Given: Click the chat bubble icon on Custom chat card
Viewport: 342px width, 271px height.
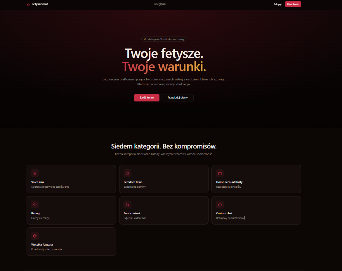Looking at the screenshot, I should 220,205.
